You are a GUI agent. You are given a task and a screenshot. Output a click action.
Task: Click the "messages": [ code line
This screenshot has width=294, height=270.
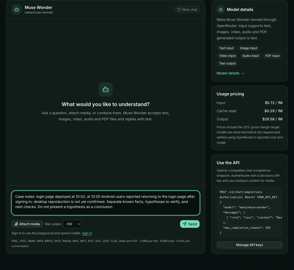234,212
